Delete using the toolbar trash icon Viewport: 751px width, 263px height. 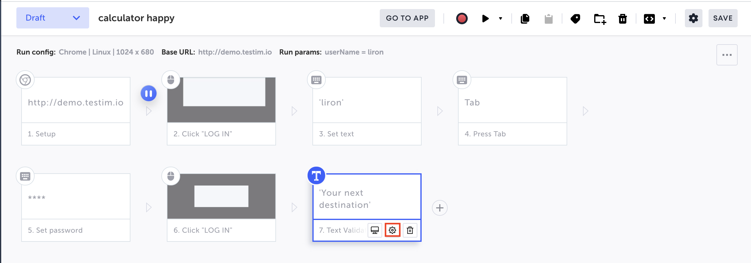coord(622,19)
